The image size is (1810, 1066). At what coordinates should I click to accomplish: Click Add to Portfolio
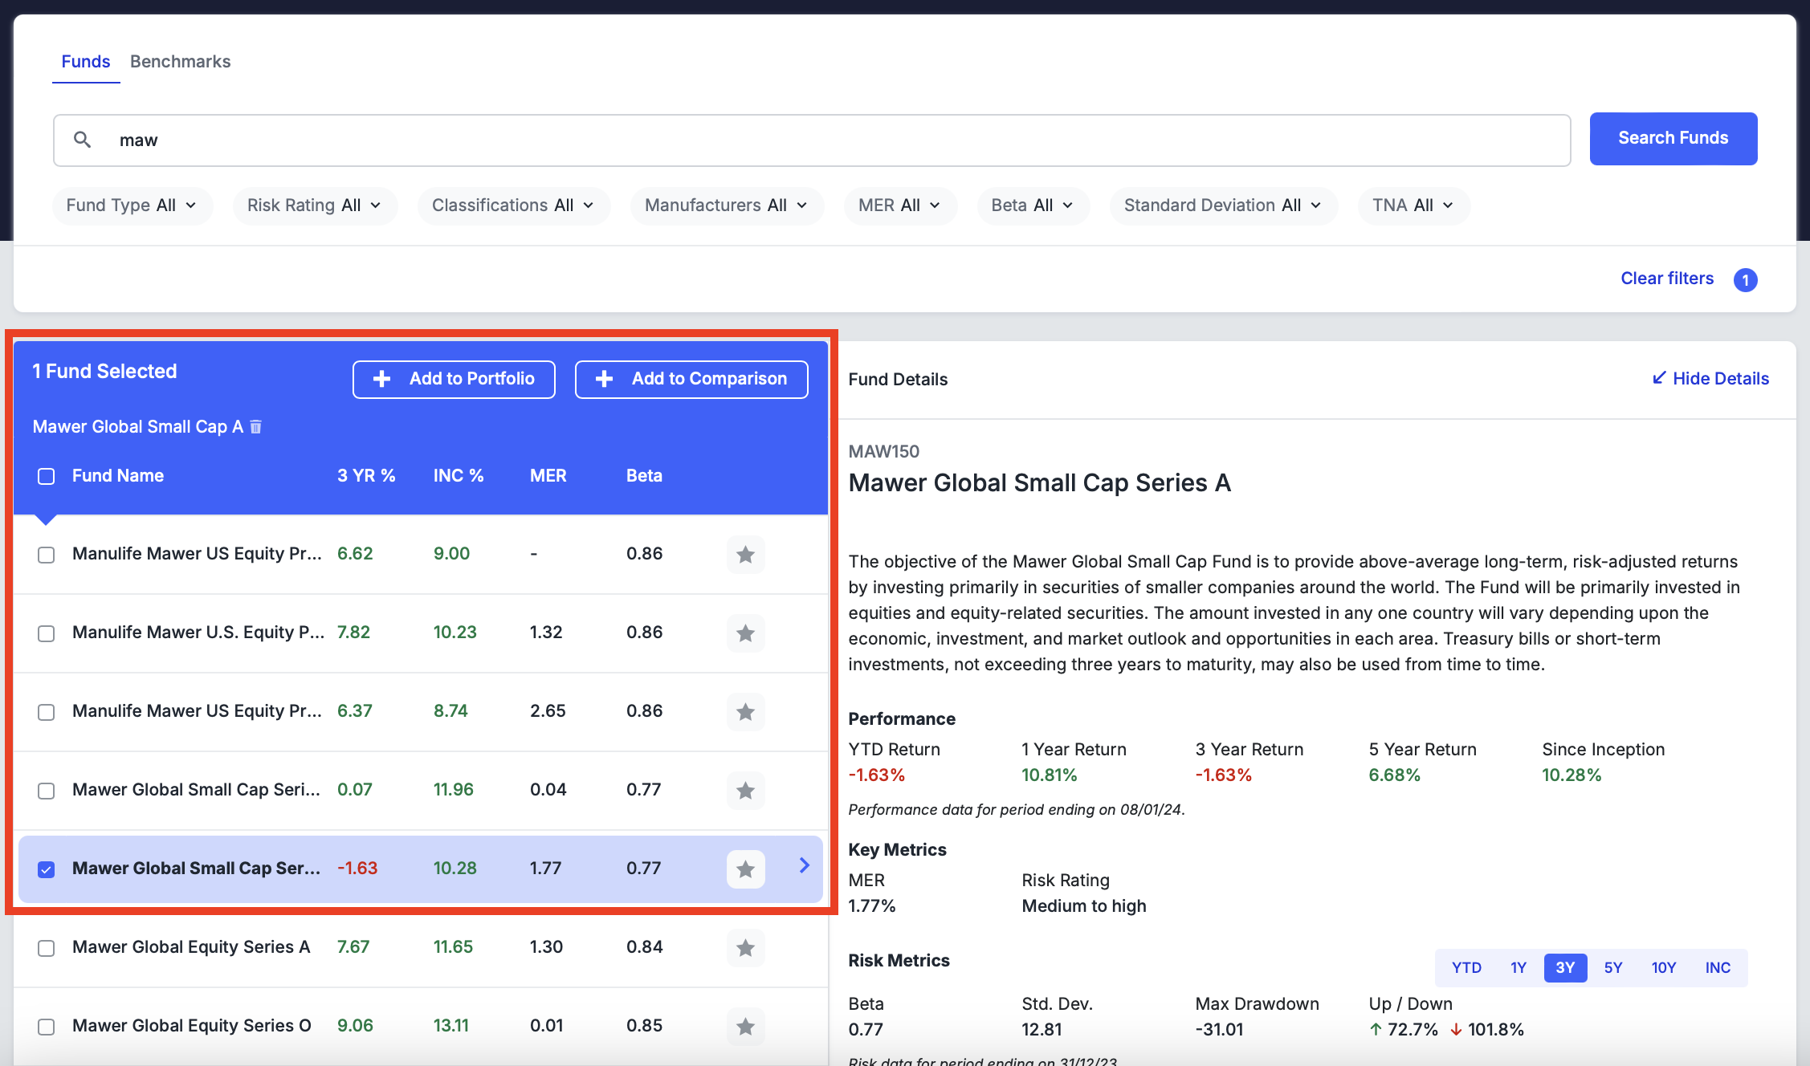tap(454, 379)
